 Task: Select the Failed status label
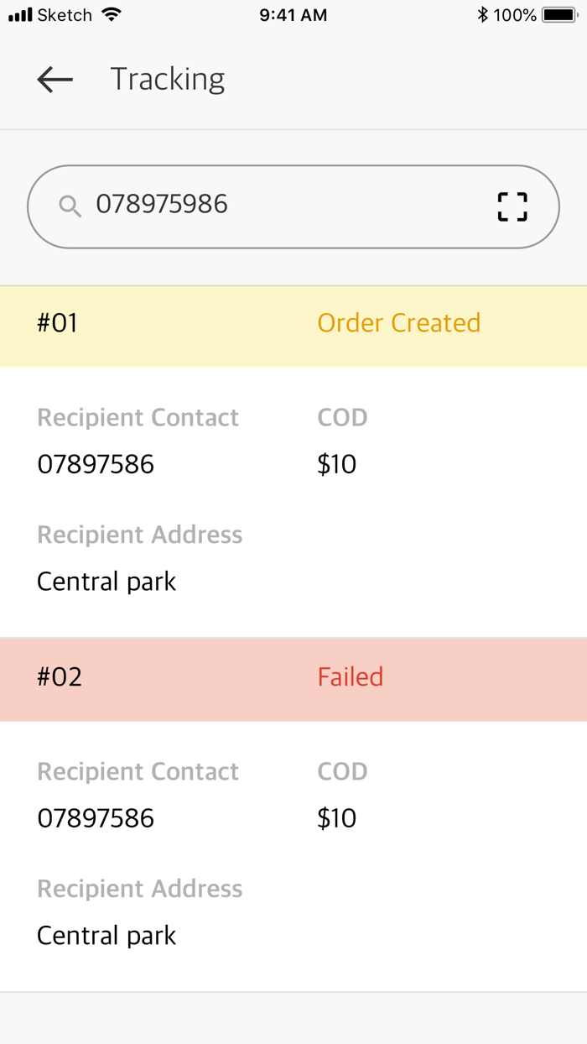tap(350, 677)
